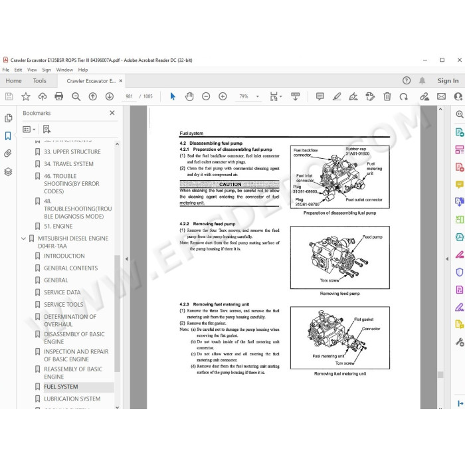Click the page number field

[x=130, y=96]
